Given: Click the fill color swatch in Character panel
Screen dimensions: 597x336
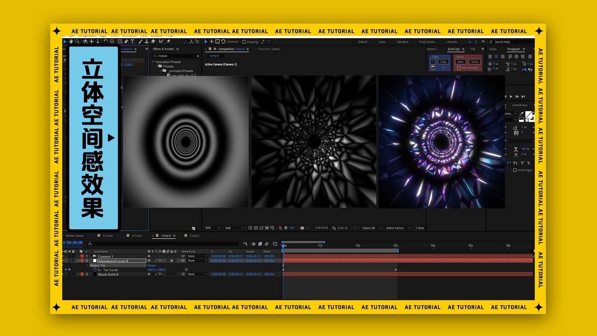Looking at the screenshot, I should [x=529, y=115].
